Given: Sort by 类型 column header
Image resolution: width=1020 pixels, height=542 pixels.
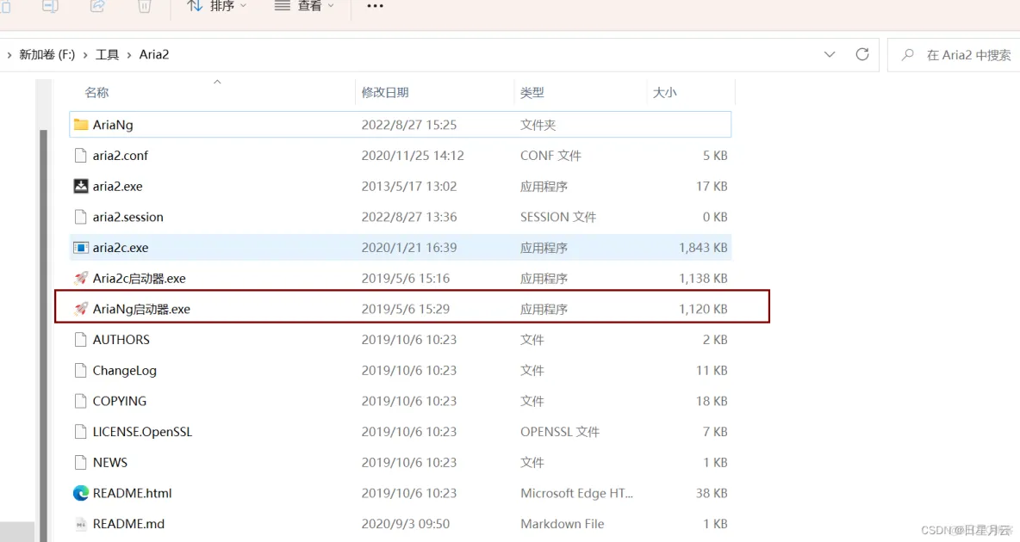Looking at the screenshot, I should [532, 92].
